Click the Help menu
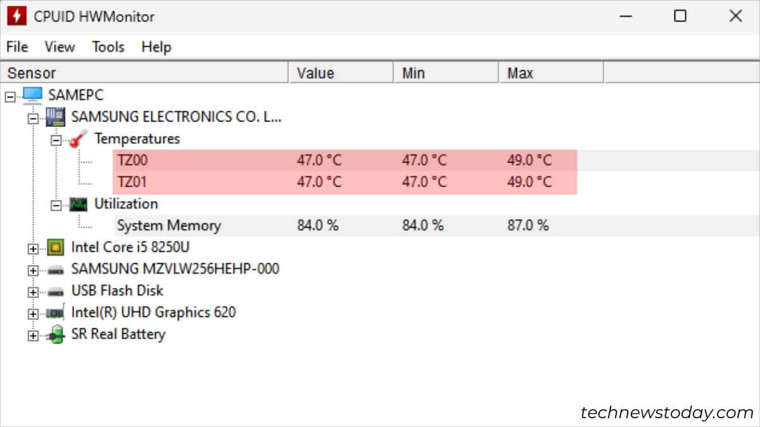The image size is (760, 427). coord(155,47)
